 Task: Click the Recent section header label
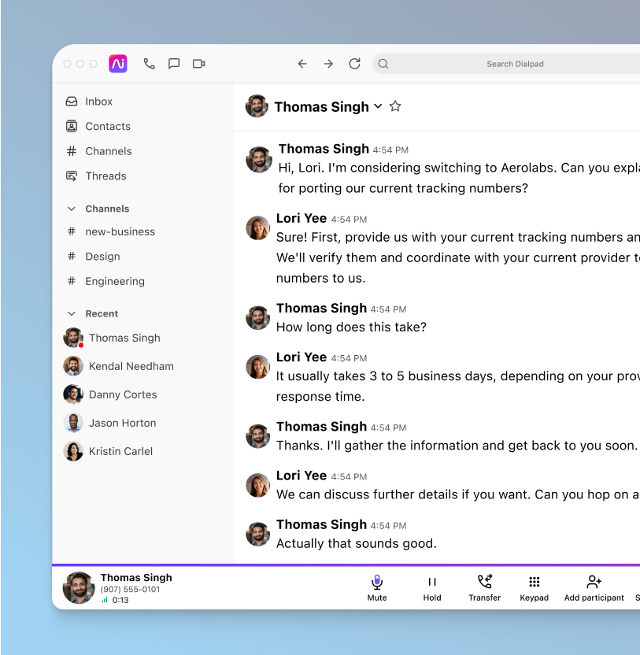[x=102, y=313]
